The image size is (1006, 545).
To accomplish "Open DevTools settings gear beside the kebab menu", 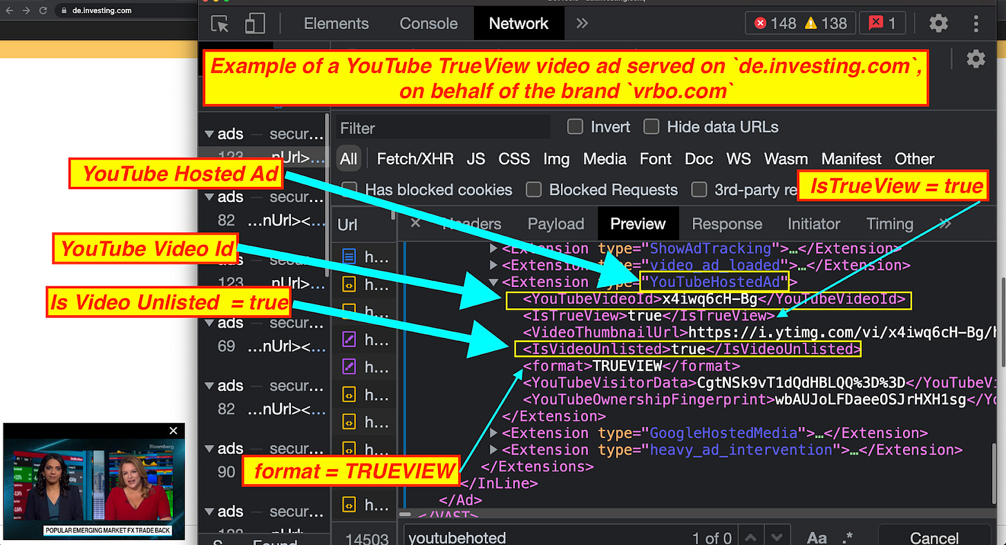I will [938, 23].
